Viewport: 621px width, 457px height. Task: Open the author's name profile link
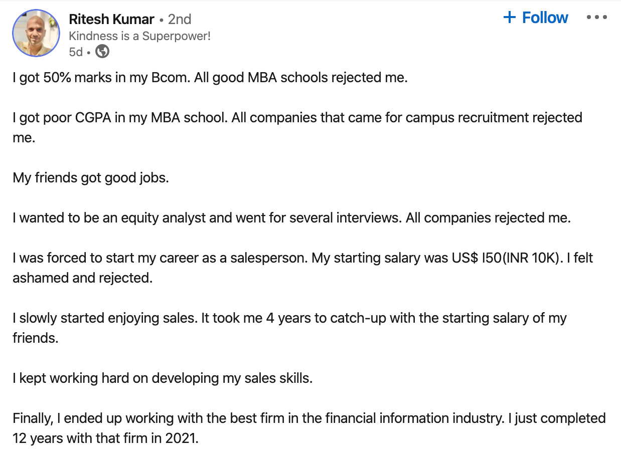click(111, 20)
